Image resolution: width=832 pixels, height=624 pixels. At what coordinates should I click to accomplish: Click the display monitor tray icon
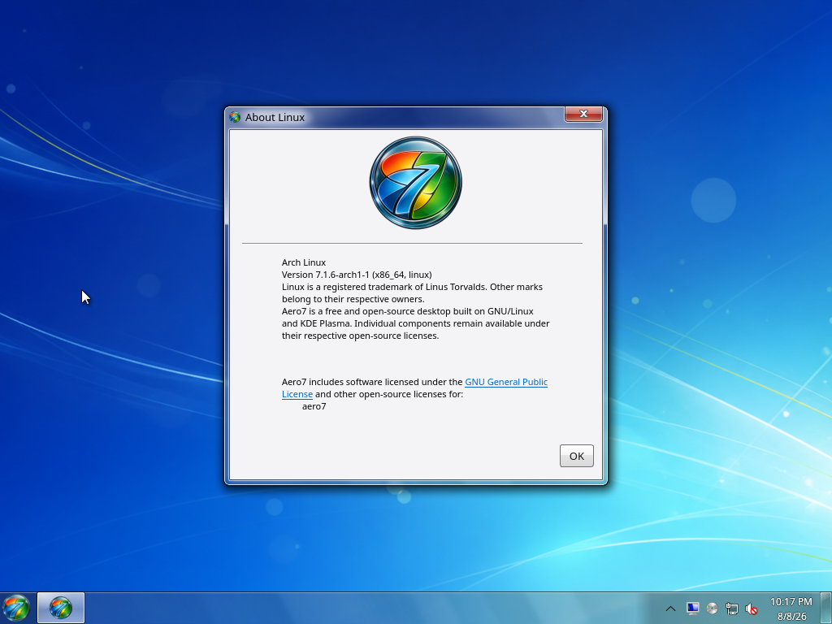pos(692,609)
